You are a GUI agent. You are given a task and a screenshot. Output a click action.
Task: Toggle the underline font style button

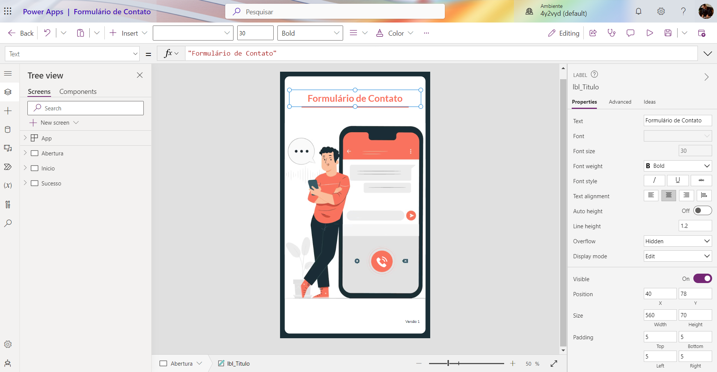coord(678,181)
